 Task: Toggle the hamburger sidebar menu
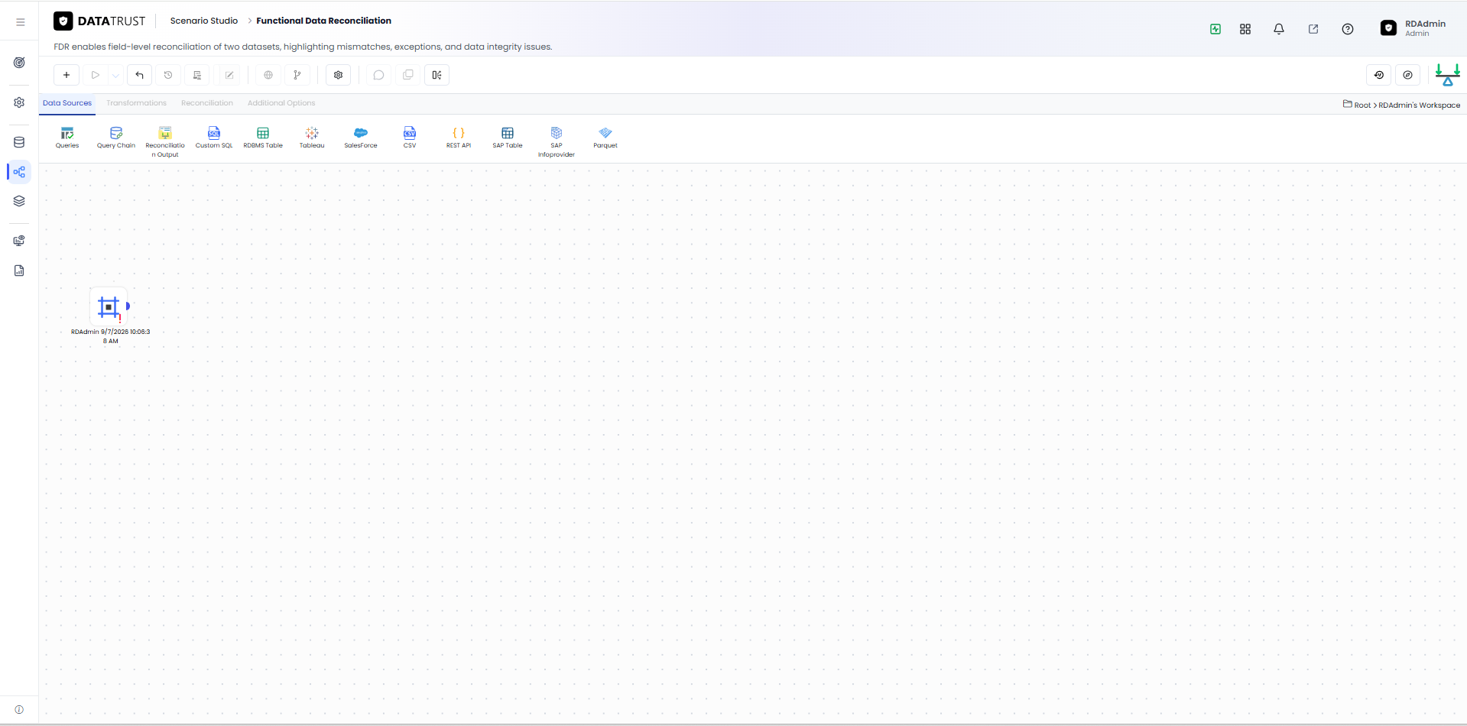pos(21,22)
